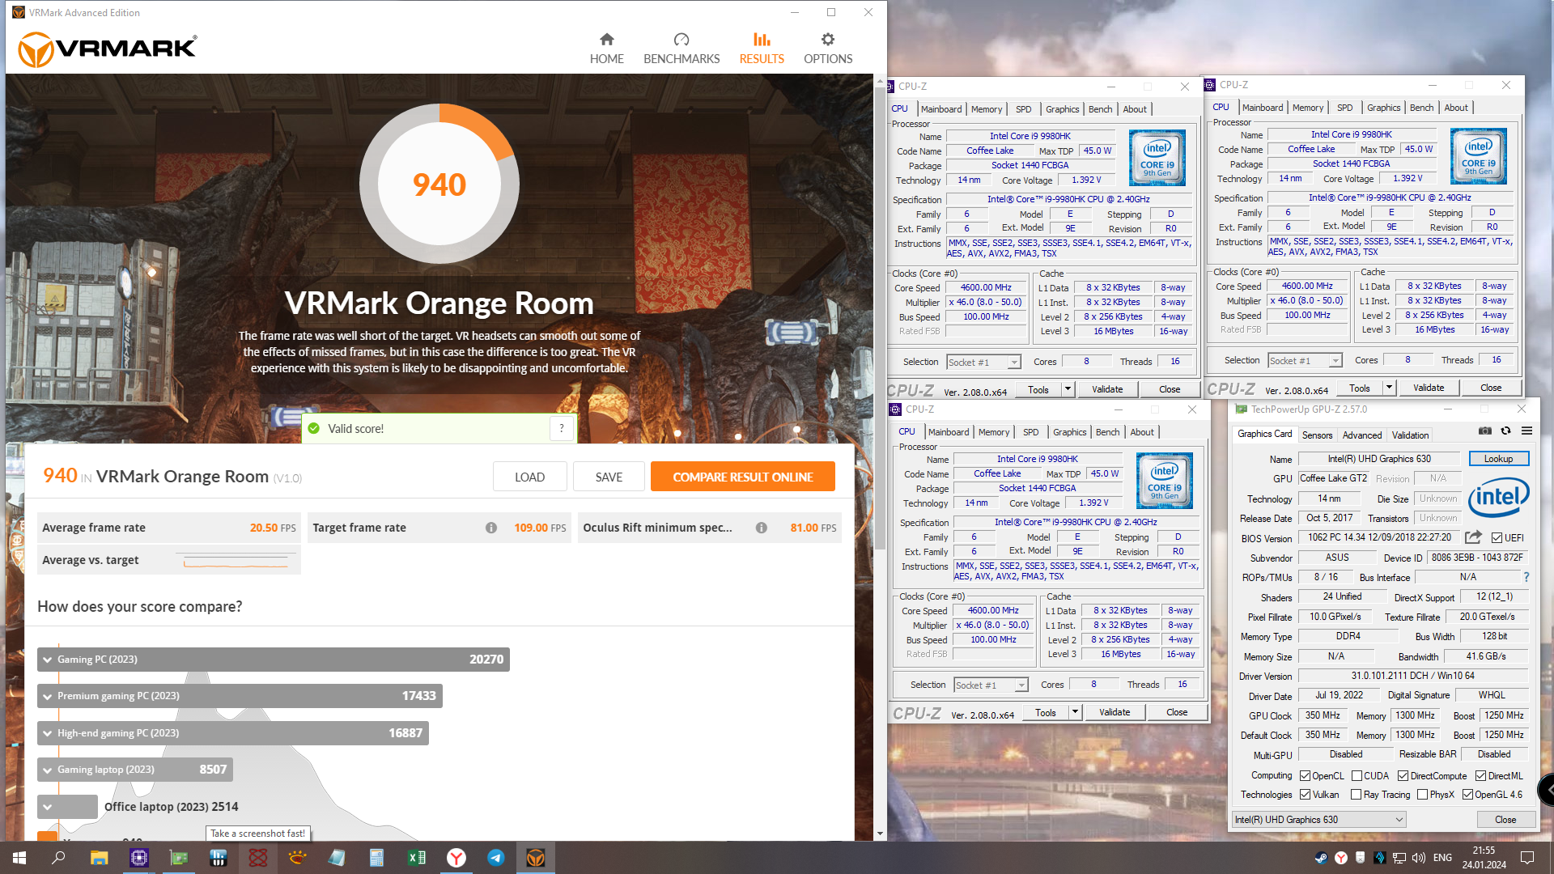Viewport: 1554px width, 874px height.
Task: Open the GPU selection dropdown in GPU-Z
Action: click(x=1318, y=820)
